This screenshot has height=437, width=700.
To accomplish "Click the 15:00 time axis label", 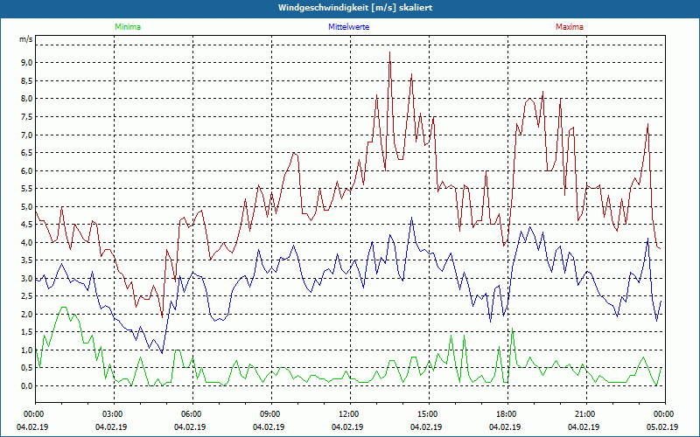I will pyautogui.click(x=429, y=414).
